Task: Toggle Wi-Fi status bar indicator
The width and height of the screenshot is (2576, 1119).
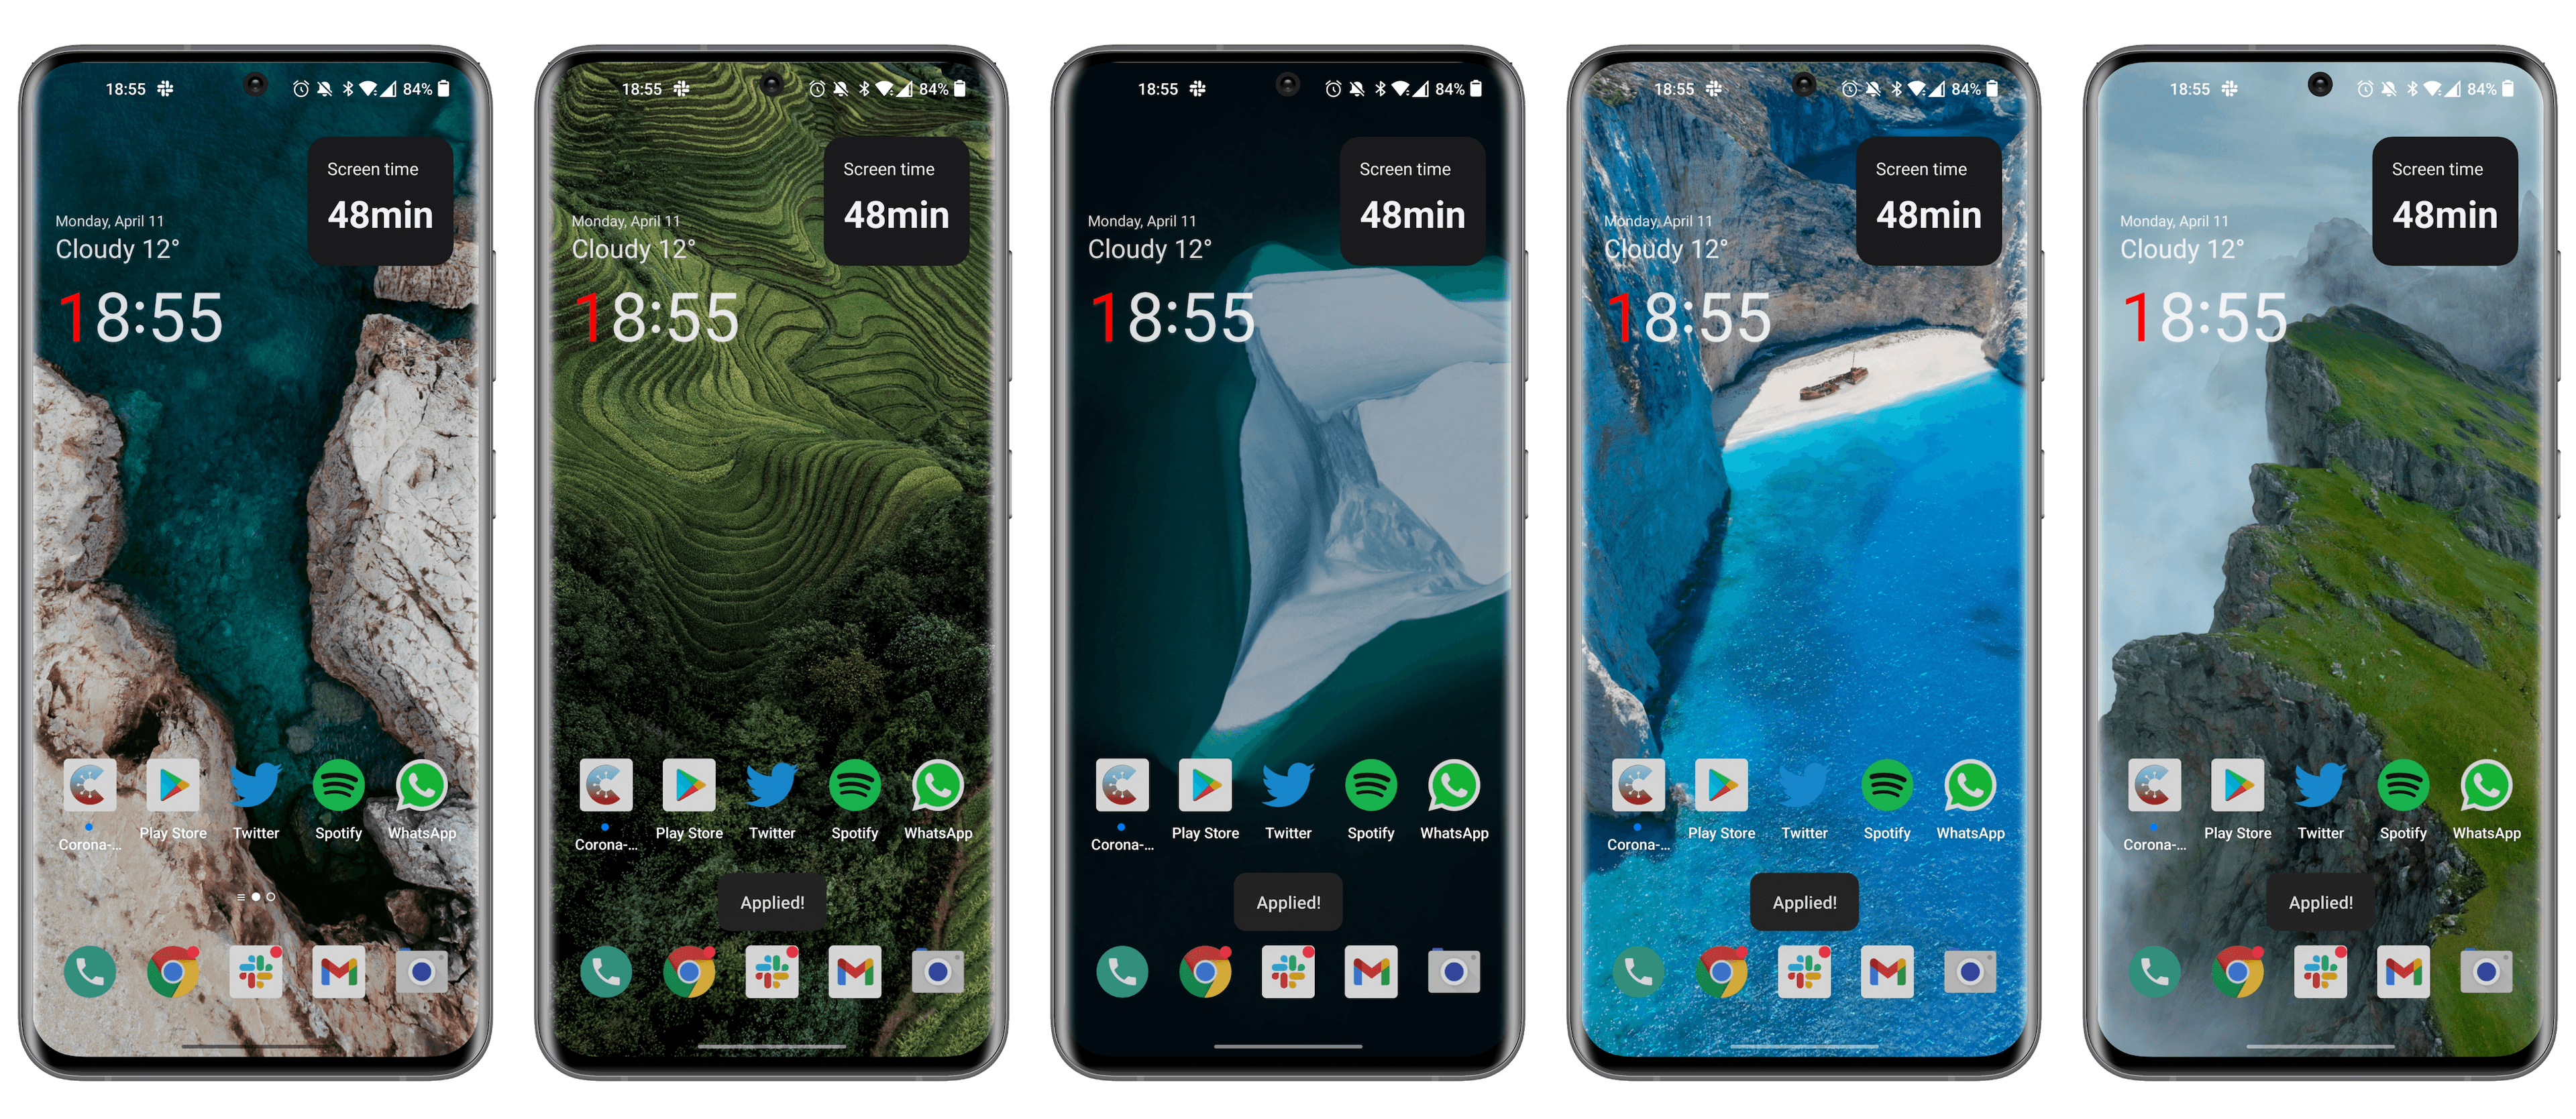Action: point(378,91)
